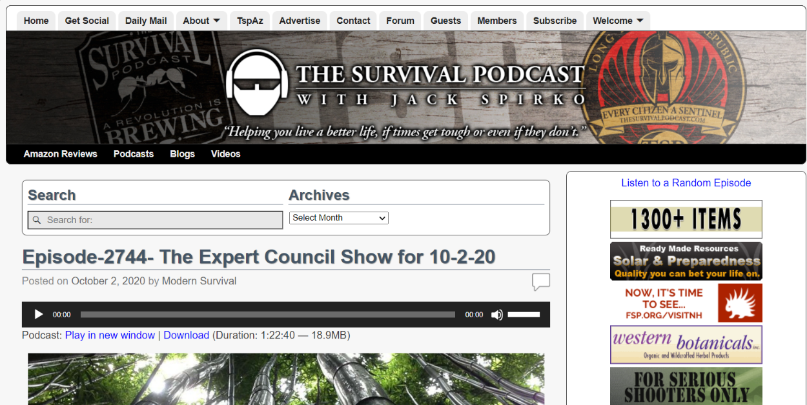Download the podcast episode
807x405 pixels.
point(187,335)
